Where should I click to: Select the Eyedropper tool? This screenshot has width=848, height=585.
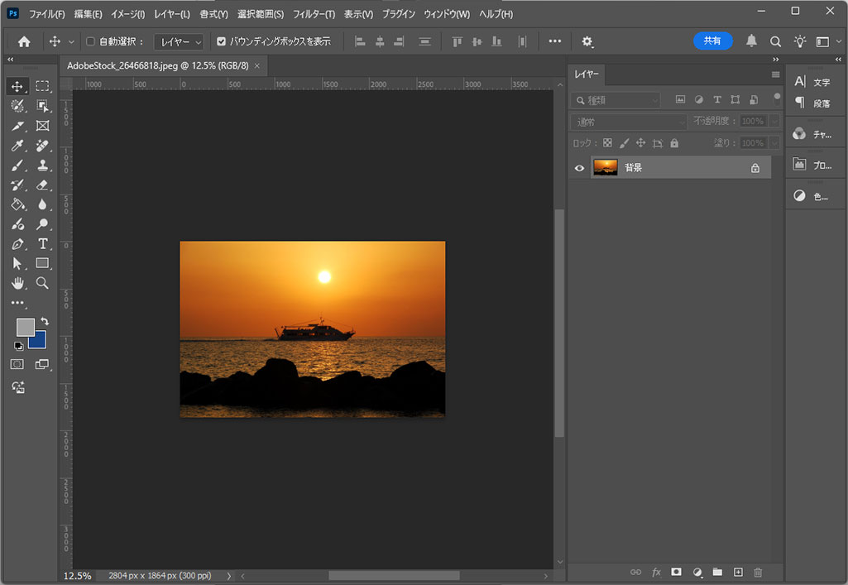coord(17,146)
